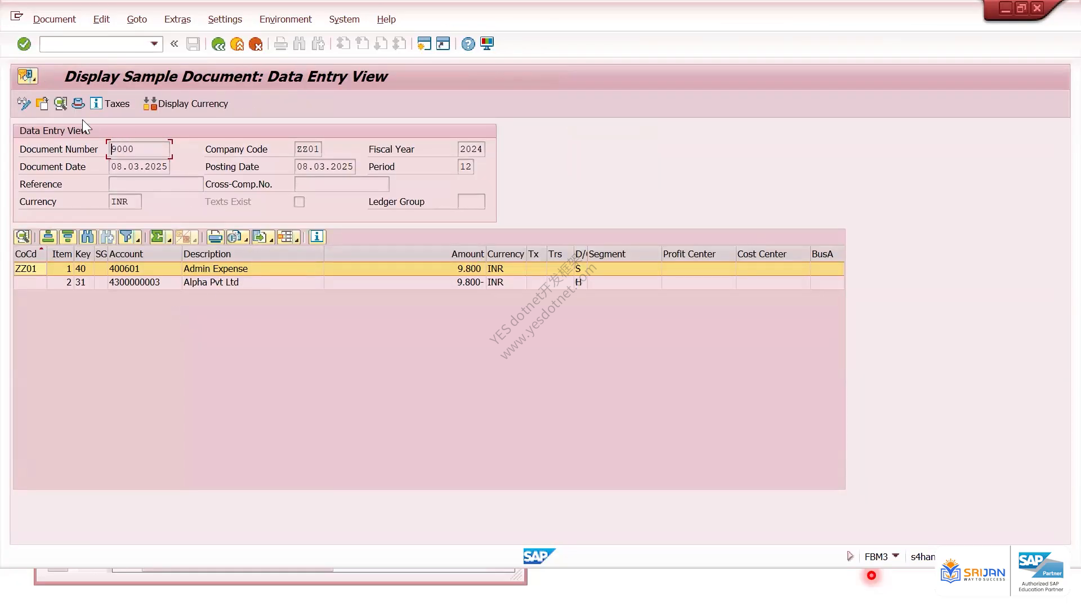Click the Display Another Document icon

[42, 104]
